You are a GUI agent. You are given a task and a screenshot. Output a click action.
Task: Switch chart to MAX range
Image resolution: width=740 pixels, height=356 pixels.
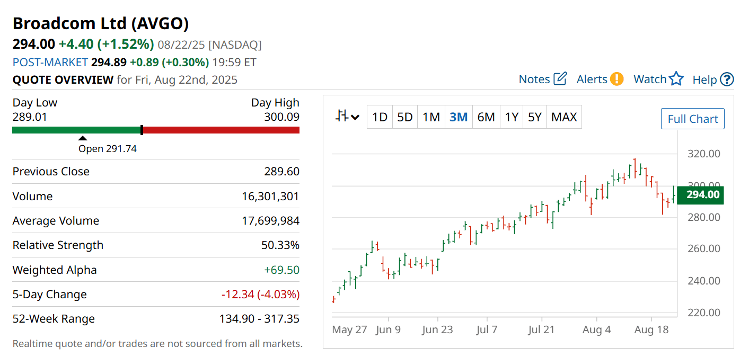pyautogui.click(x=564, y=117)
